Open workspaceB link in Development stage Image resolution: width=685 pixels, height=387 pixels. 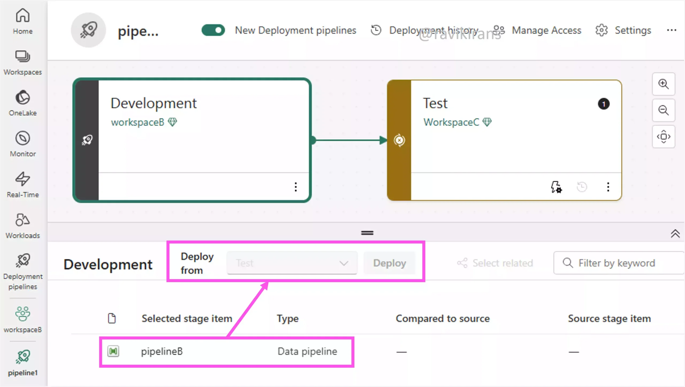[x=138, y=122]
